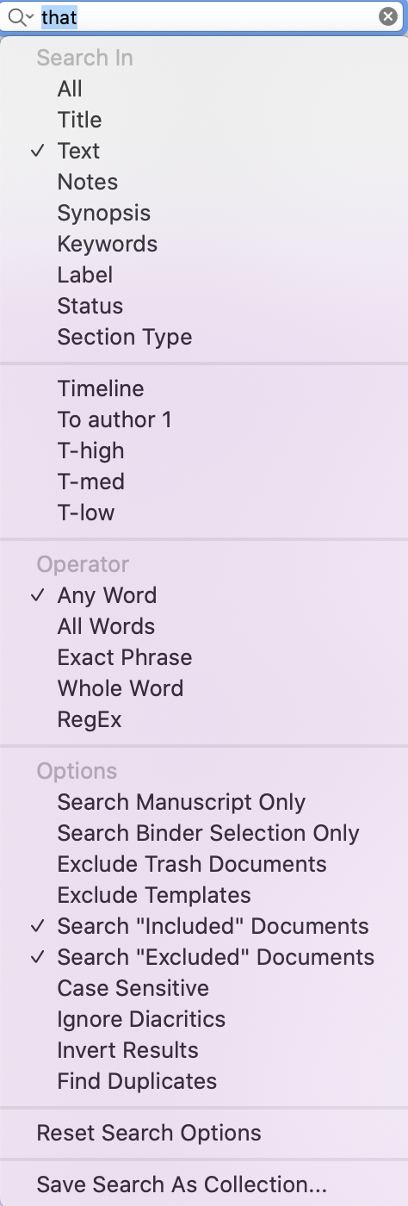Select the Section Type option
408x1206 pixels.
204,337
